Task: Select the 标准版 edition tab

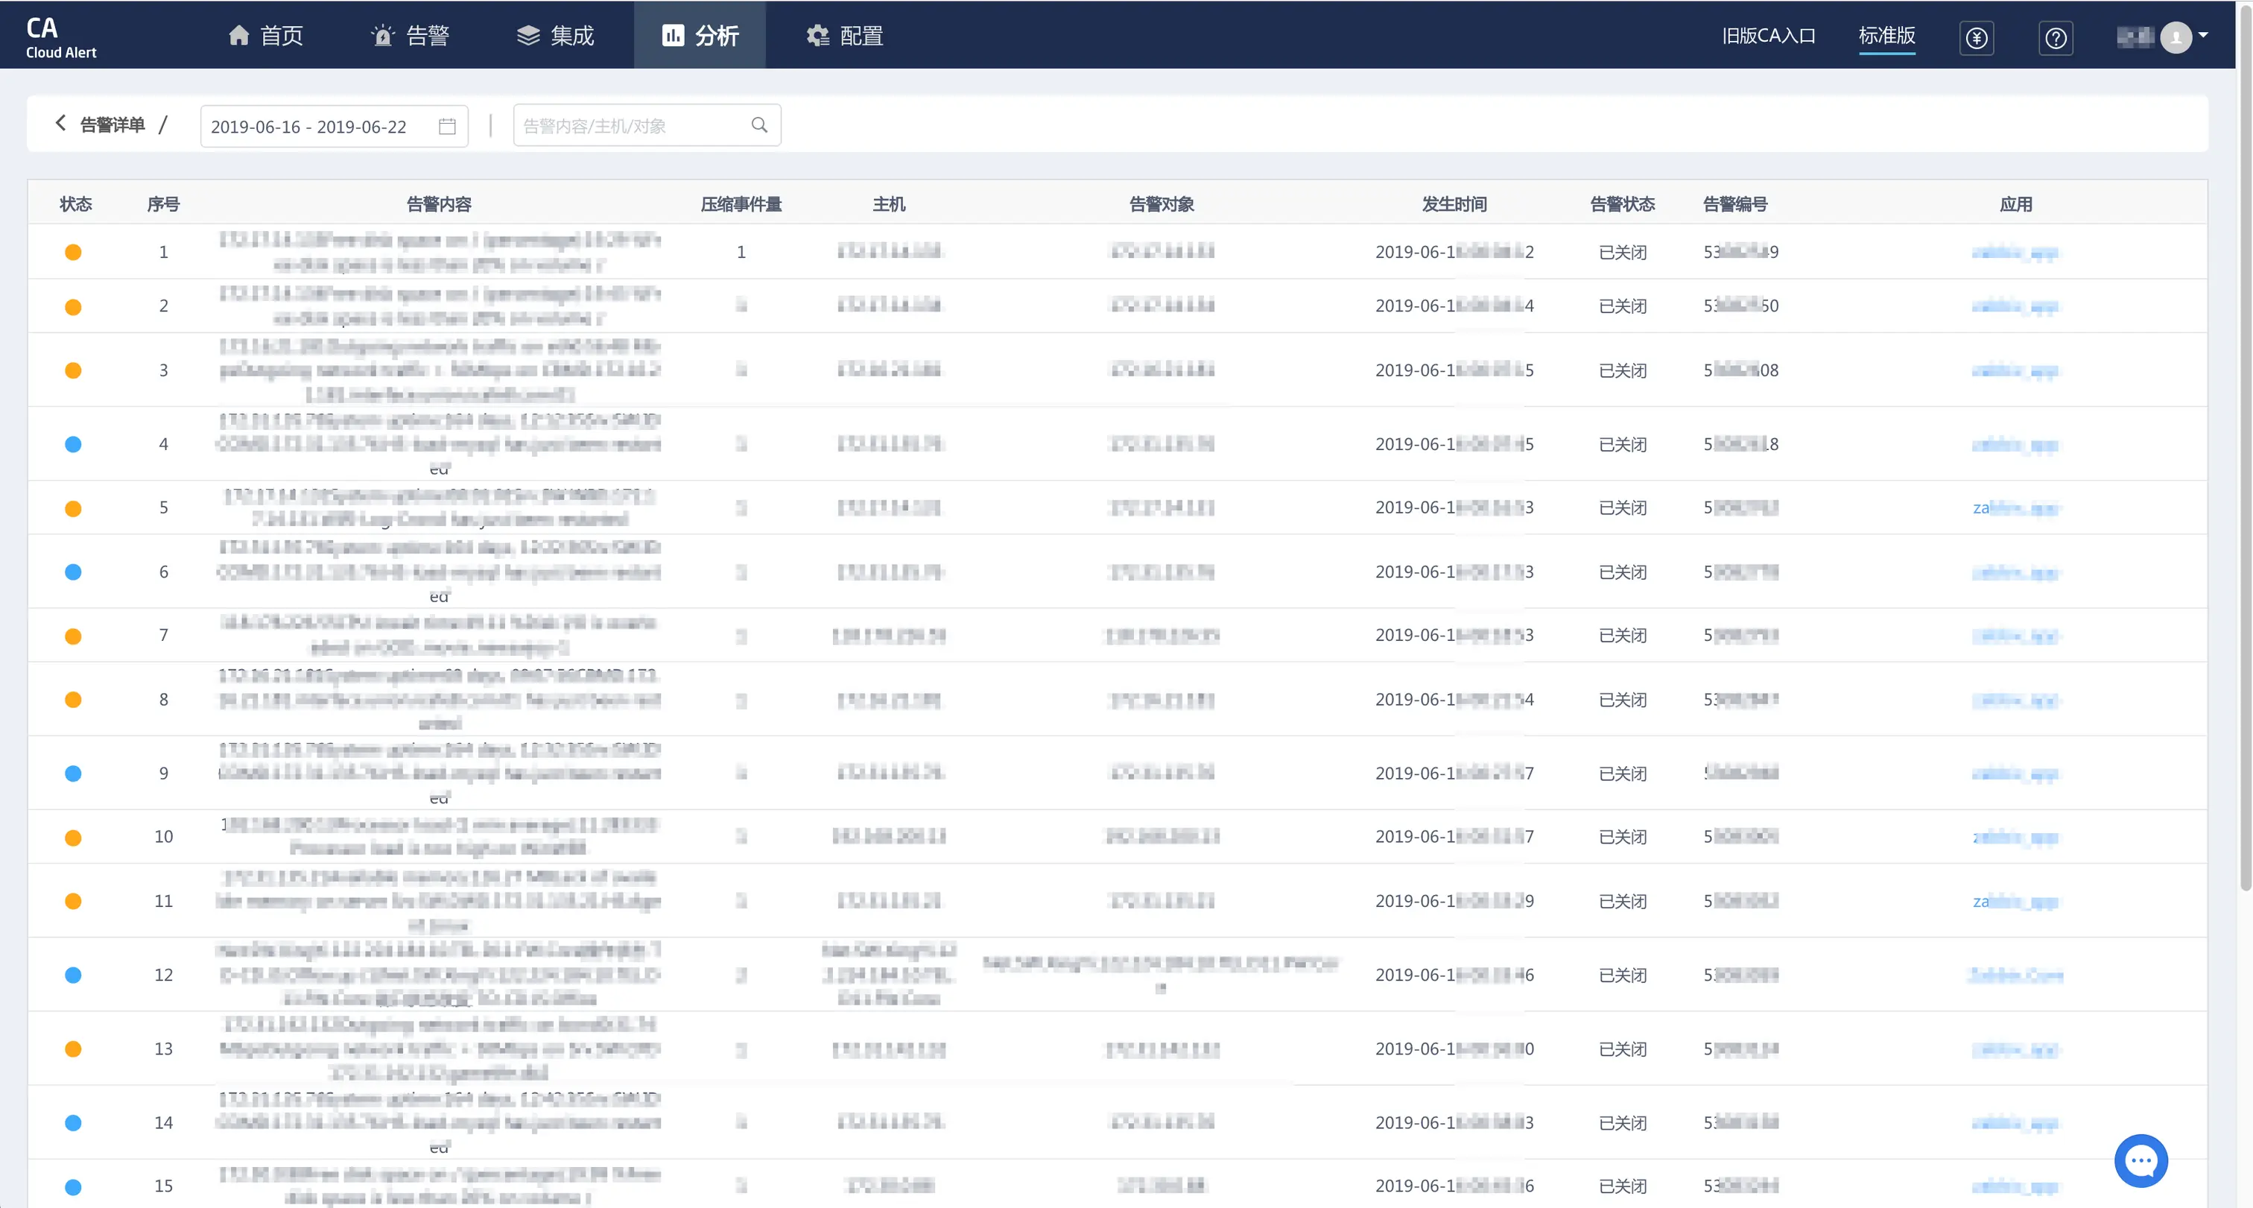Action: tap(1886, 36)
